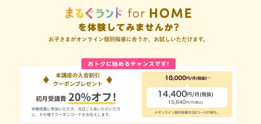Click the left brown diamond icon

tap(46, 80)
